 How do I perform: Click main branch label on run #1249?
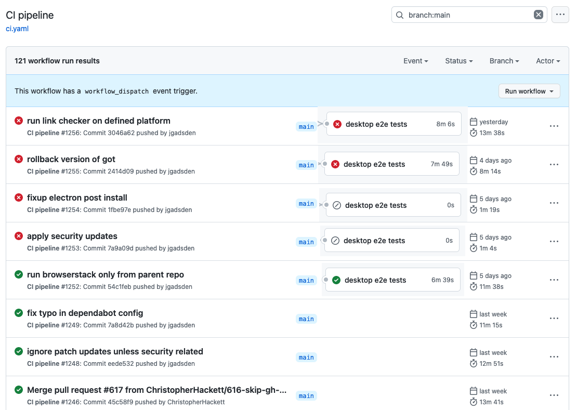[306, 319]
